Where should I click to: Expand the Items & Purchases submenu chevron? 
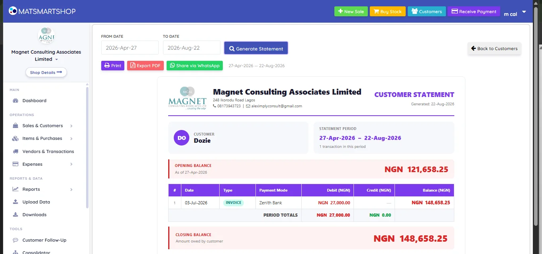pos(71,139)
